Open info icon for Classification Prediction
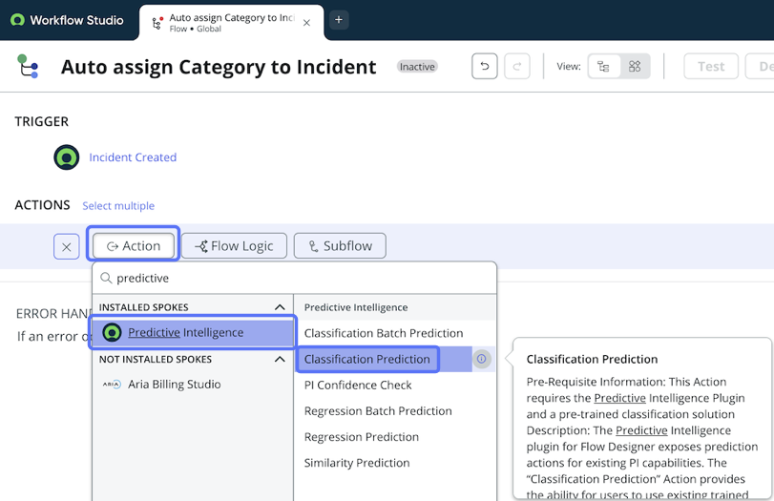 pyautogui.click(x=481, y=359)
